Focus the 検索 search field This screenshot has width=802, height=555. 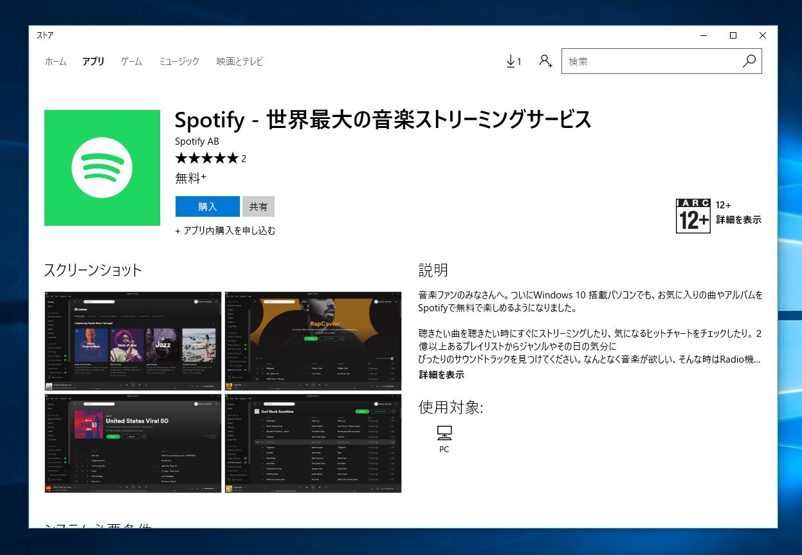650,61
